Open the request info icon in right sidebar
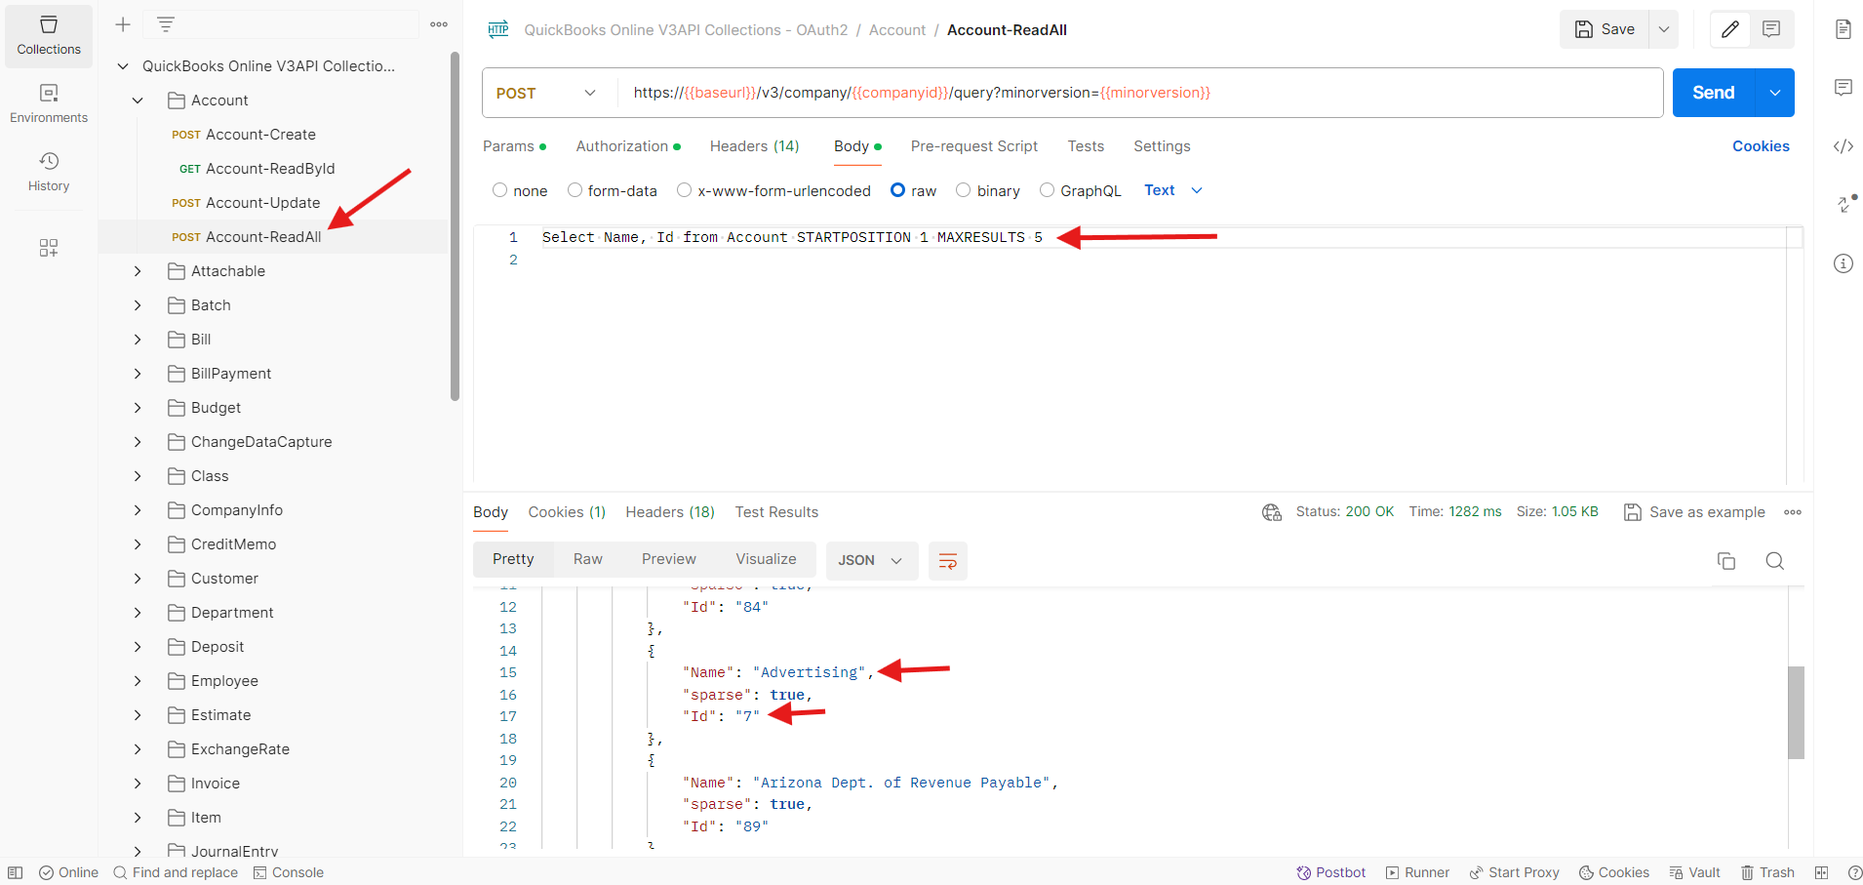The height and width of the screenshot is (885, 1863). [1843, 263]
